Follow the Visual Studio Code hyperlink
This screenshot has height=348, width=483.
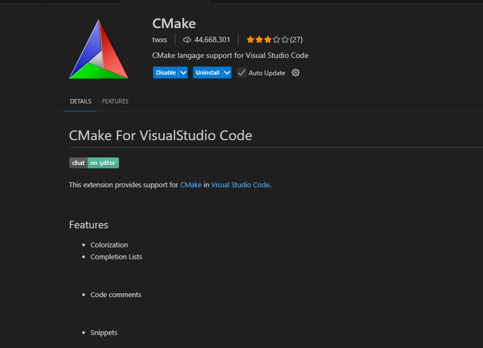(x=240, y=185)
